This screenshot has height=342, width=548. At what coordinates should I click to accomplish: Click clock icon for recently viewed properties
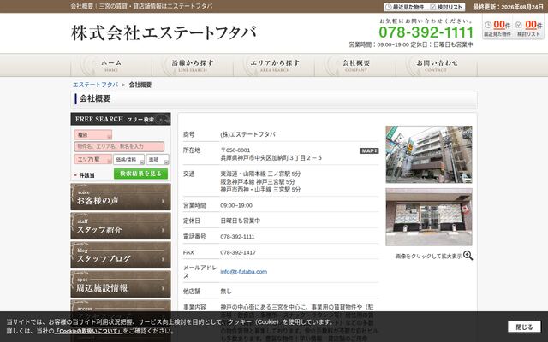coord(488,25)
